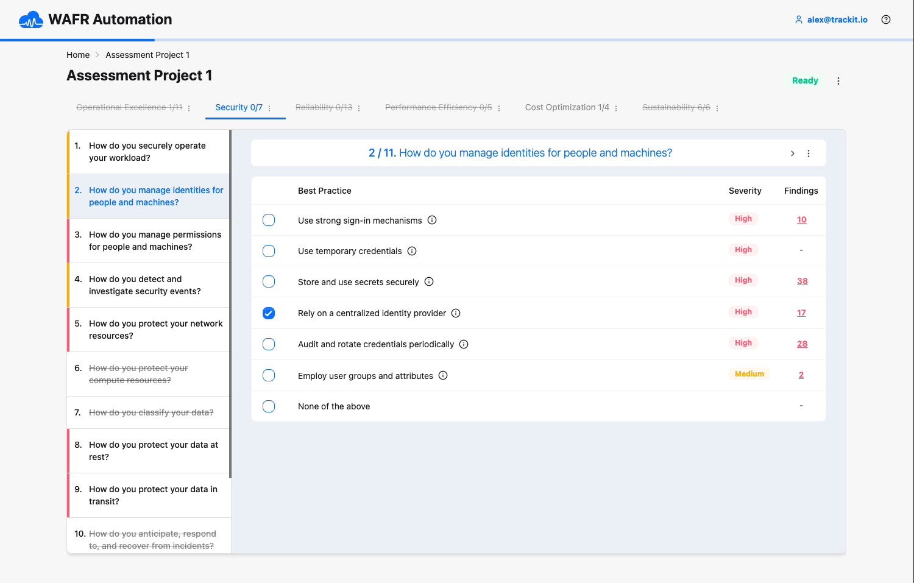The width and height of the screenshot is (914, 583).
Task: Select the None of the above checkbox
Action: pos(269,406)
